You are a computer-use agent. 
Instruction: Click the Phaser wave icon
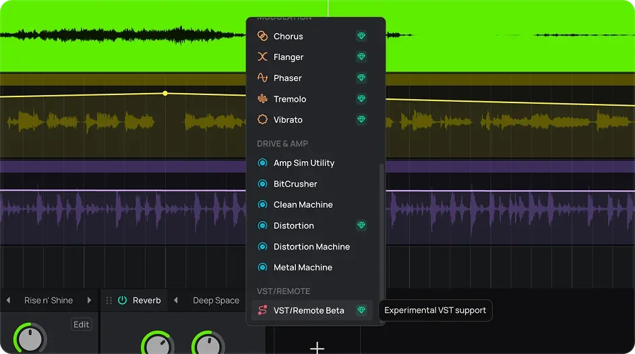coord(262,78)
